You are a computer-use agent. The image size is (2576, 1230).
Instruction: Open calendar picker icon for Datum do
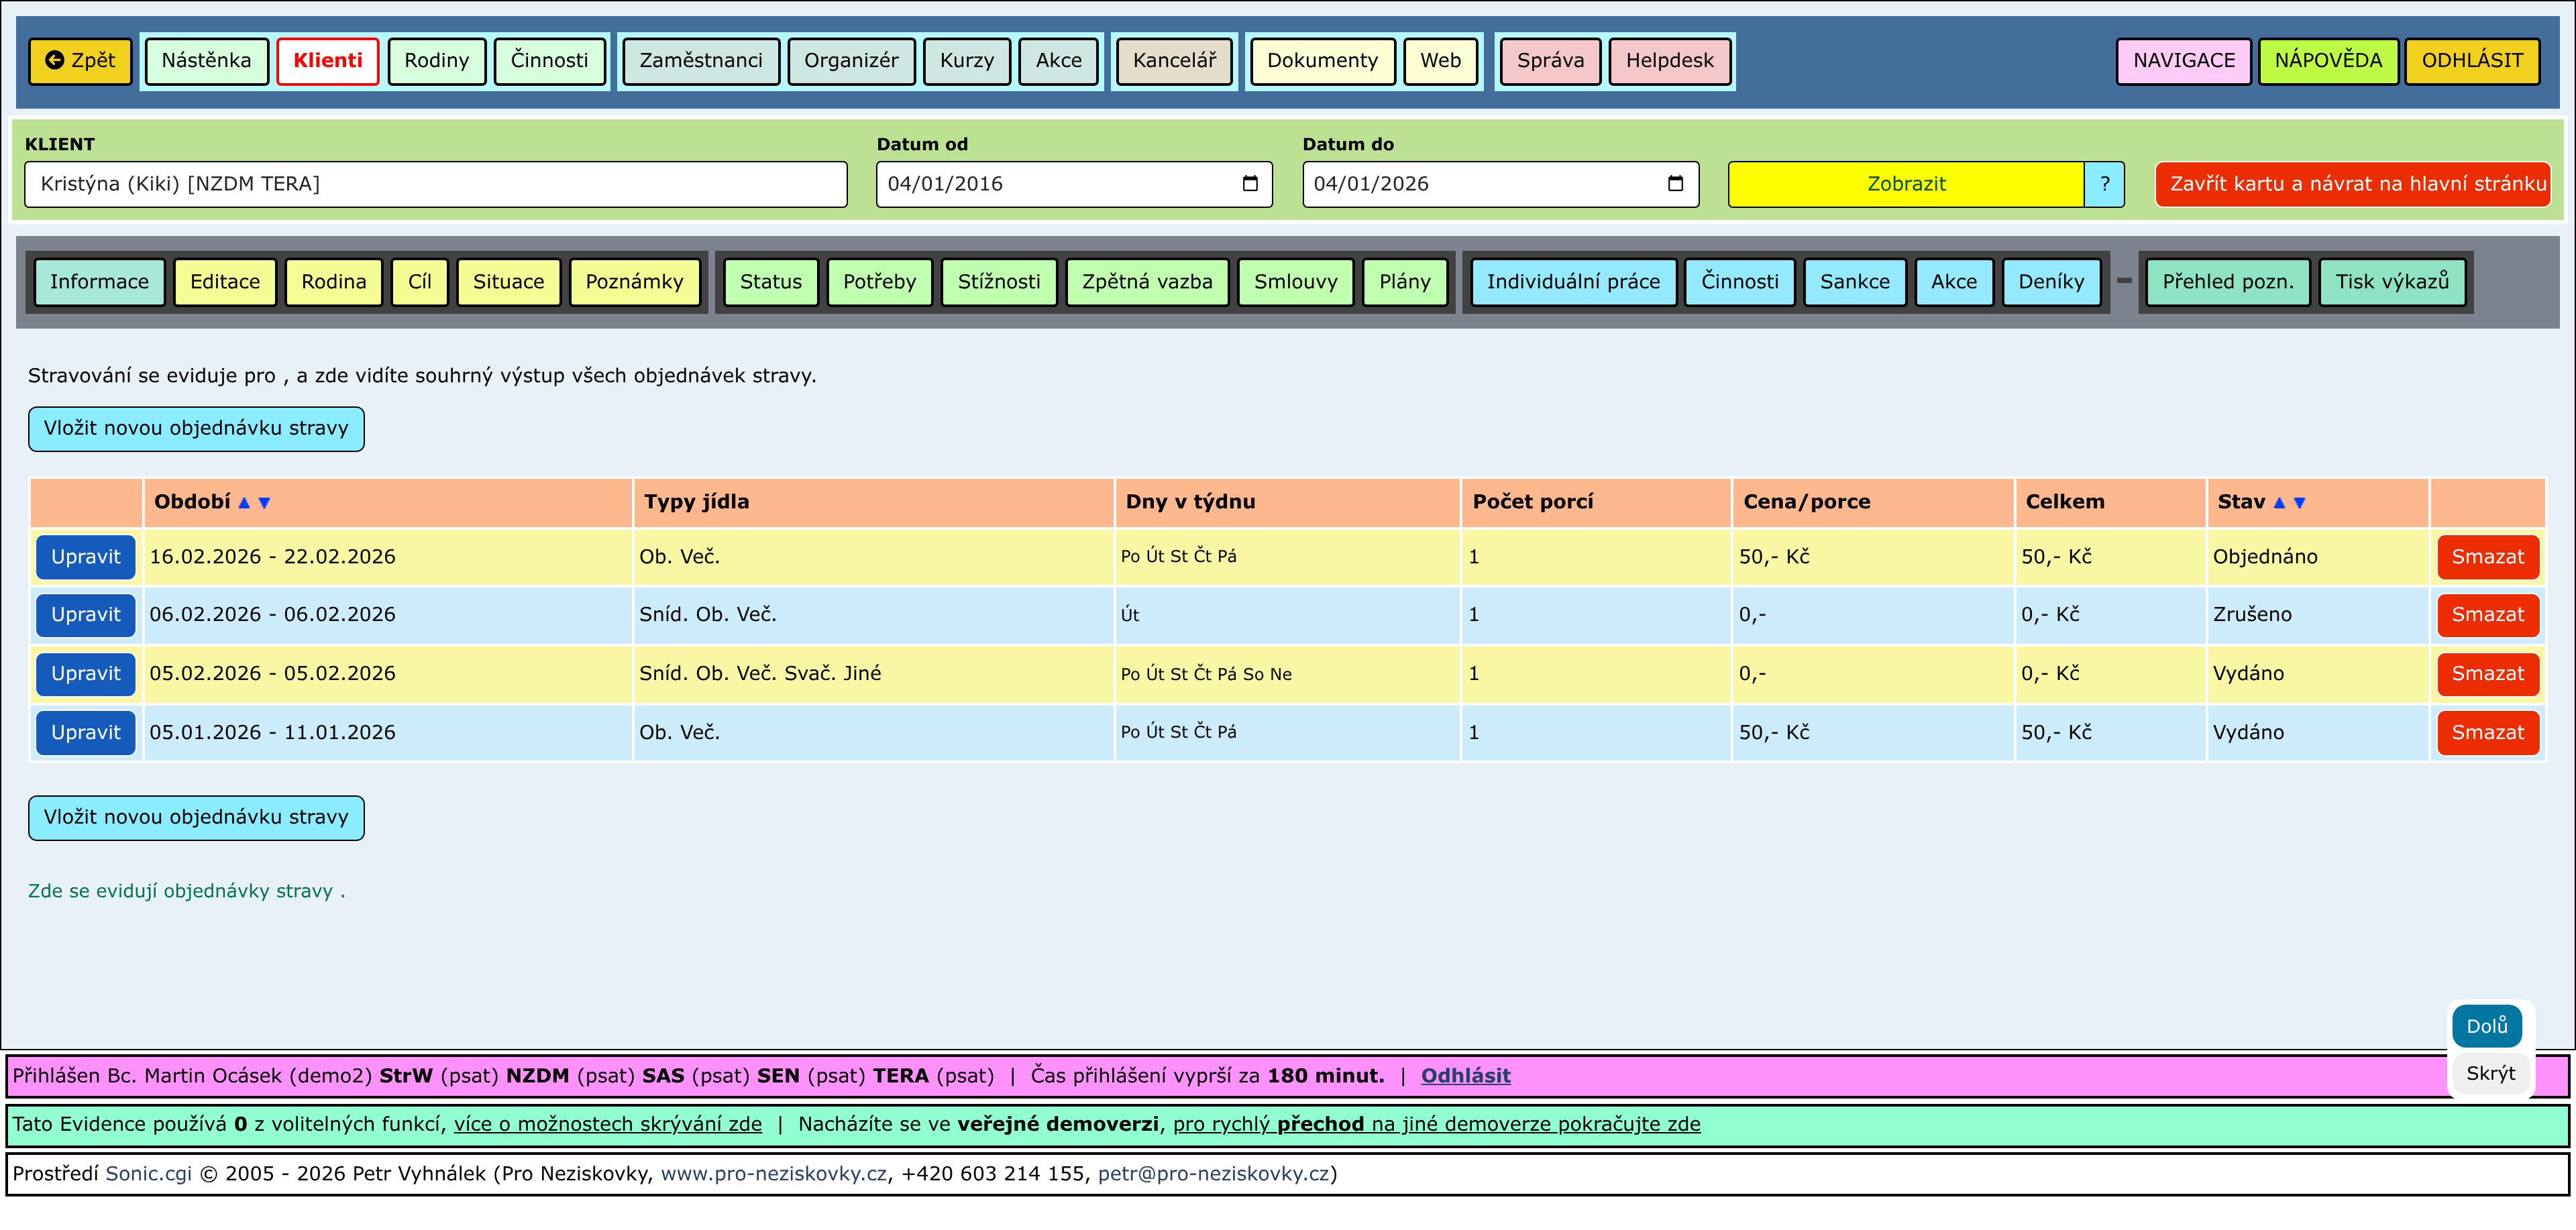tap(1676, 184)
